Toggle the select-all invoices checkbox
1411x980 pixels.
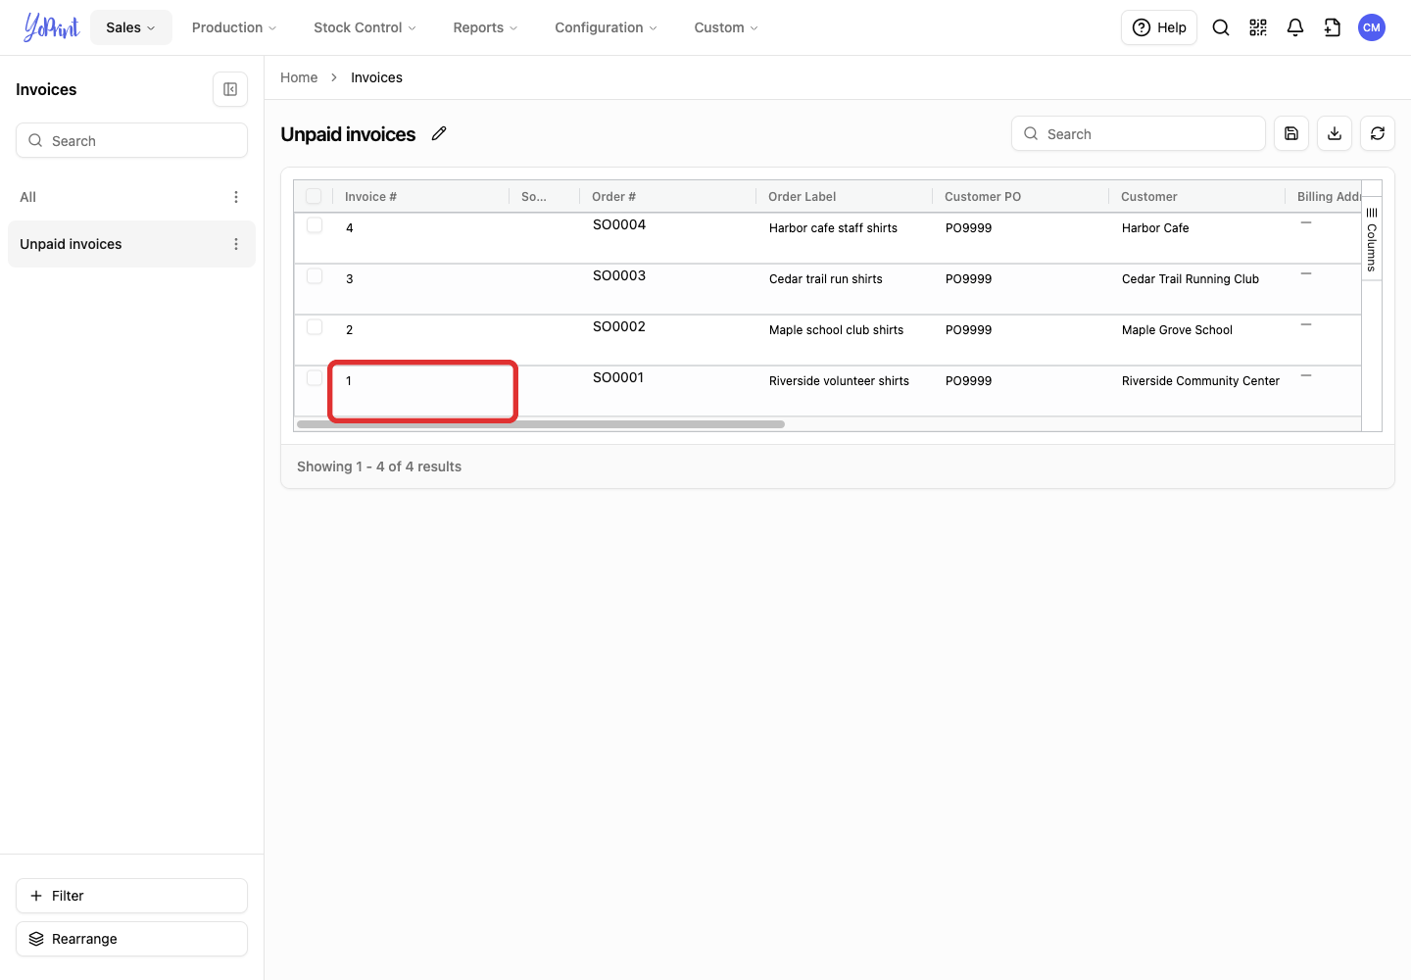click(x=314, y=196)
